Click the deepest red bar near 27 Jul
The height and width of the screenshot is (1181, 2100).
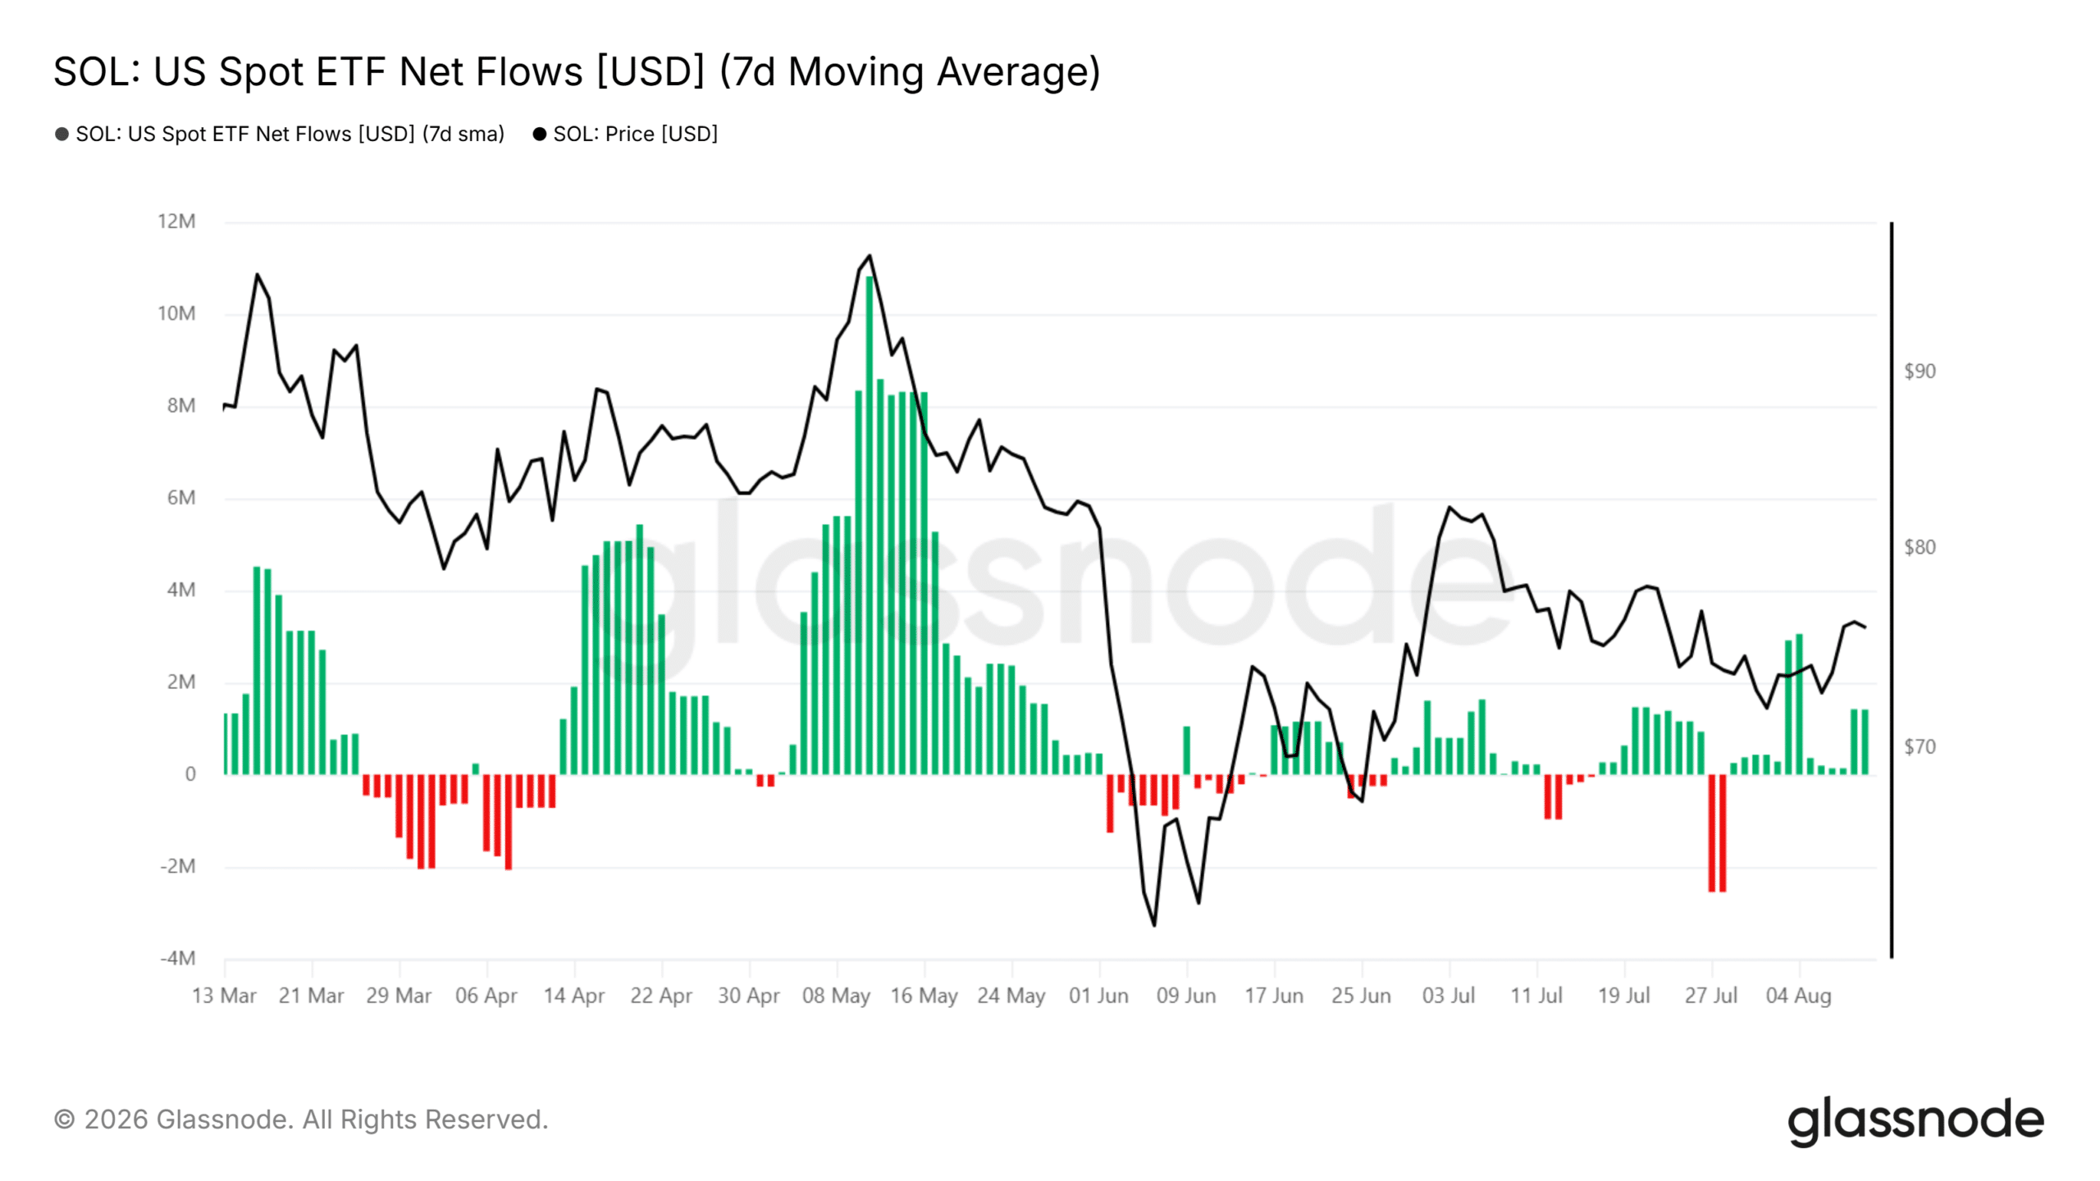point(1717,833)
